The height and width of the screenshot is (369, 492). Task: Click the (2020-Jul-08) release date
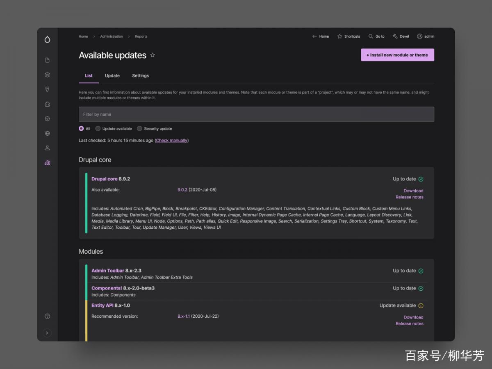[x=203, y=190]
